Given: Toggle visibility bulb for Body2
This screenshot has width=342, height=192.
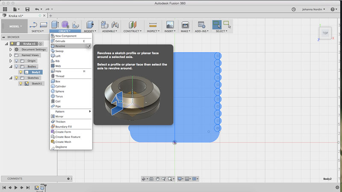Looking at the screenshot, I should tap(21, 72).
